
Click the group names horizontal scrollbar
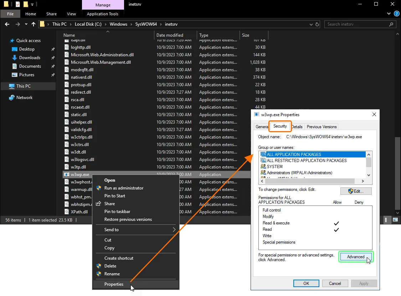(x=312, y=181)
